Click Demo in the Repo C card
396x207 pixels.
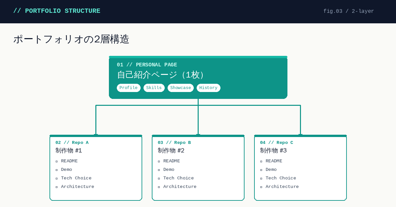(271, 170)
